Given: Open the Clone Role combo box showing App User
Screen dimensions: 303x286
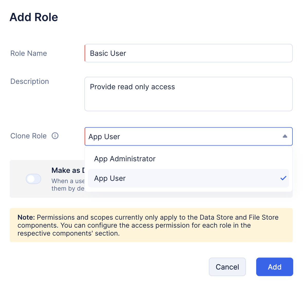Looking at the screenshot, I should pos(188,136).
